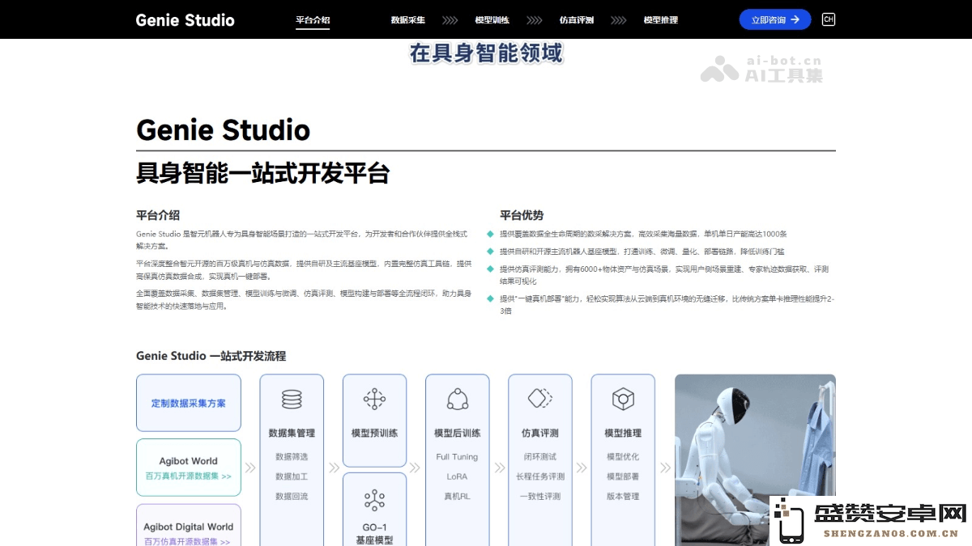
Task: Click the 数据加工 text
Action: [x=292, y=476]
